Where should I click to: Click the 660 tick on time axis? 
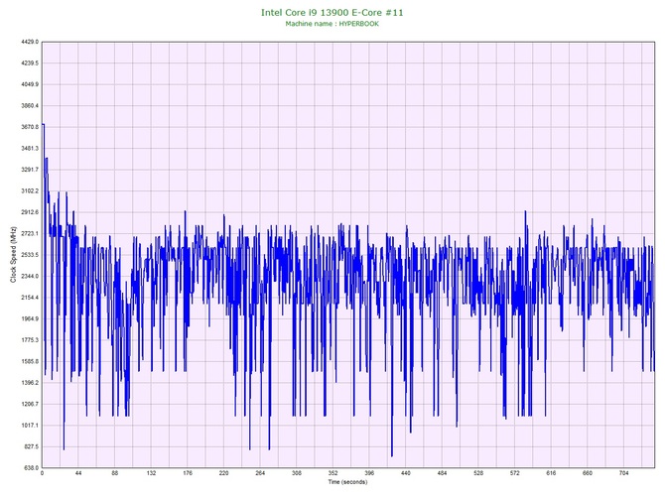pos(588,473)
